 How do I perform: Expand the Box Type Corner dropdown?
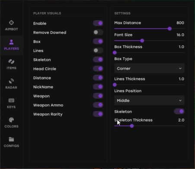(149, 68)
